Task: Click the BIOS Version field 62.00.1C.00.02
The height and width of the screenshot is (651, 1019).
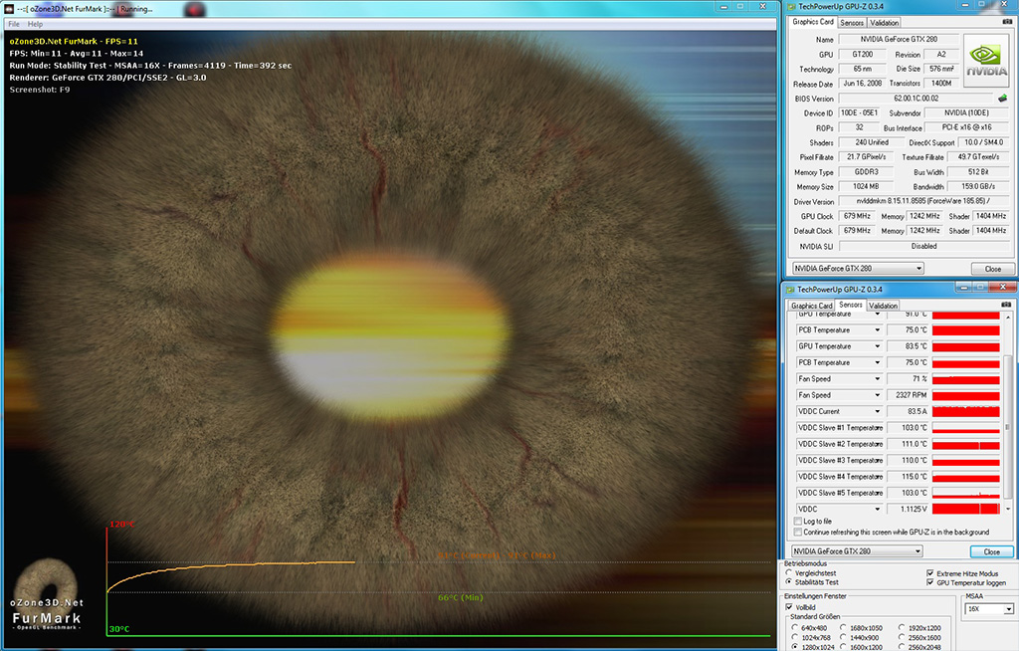Action: [916, 99]
